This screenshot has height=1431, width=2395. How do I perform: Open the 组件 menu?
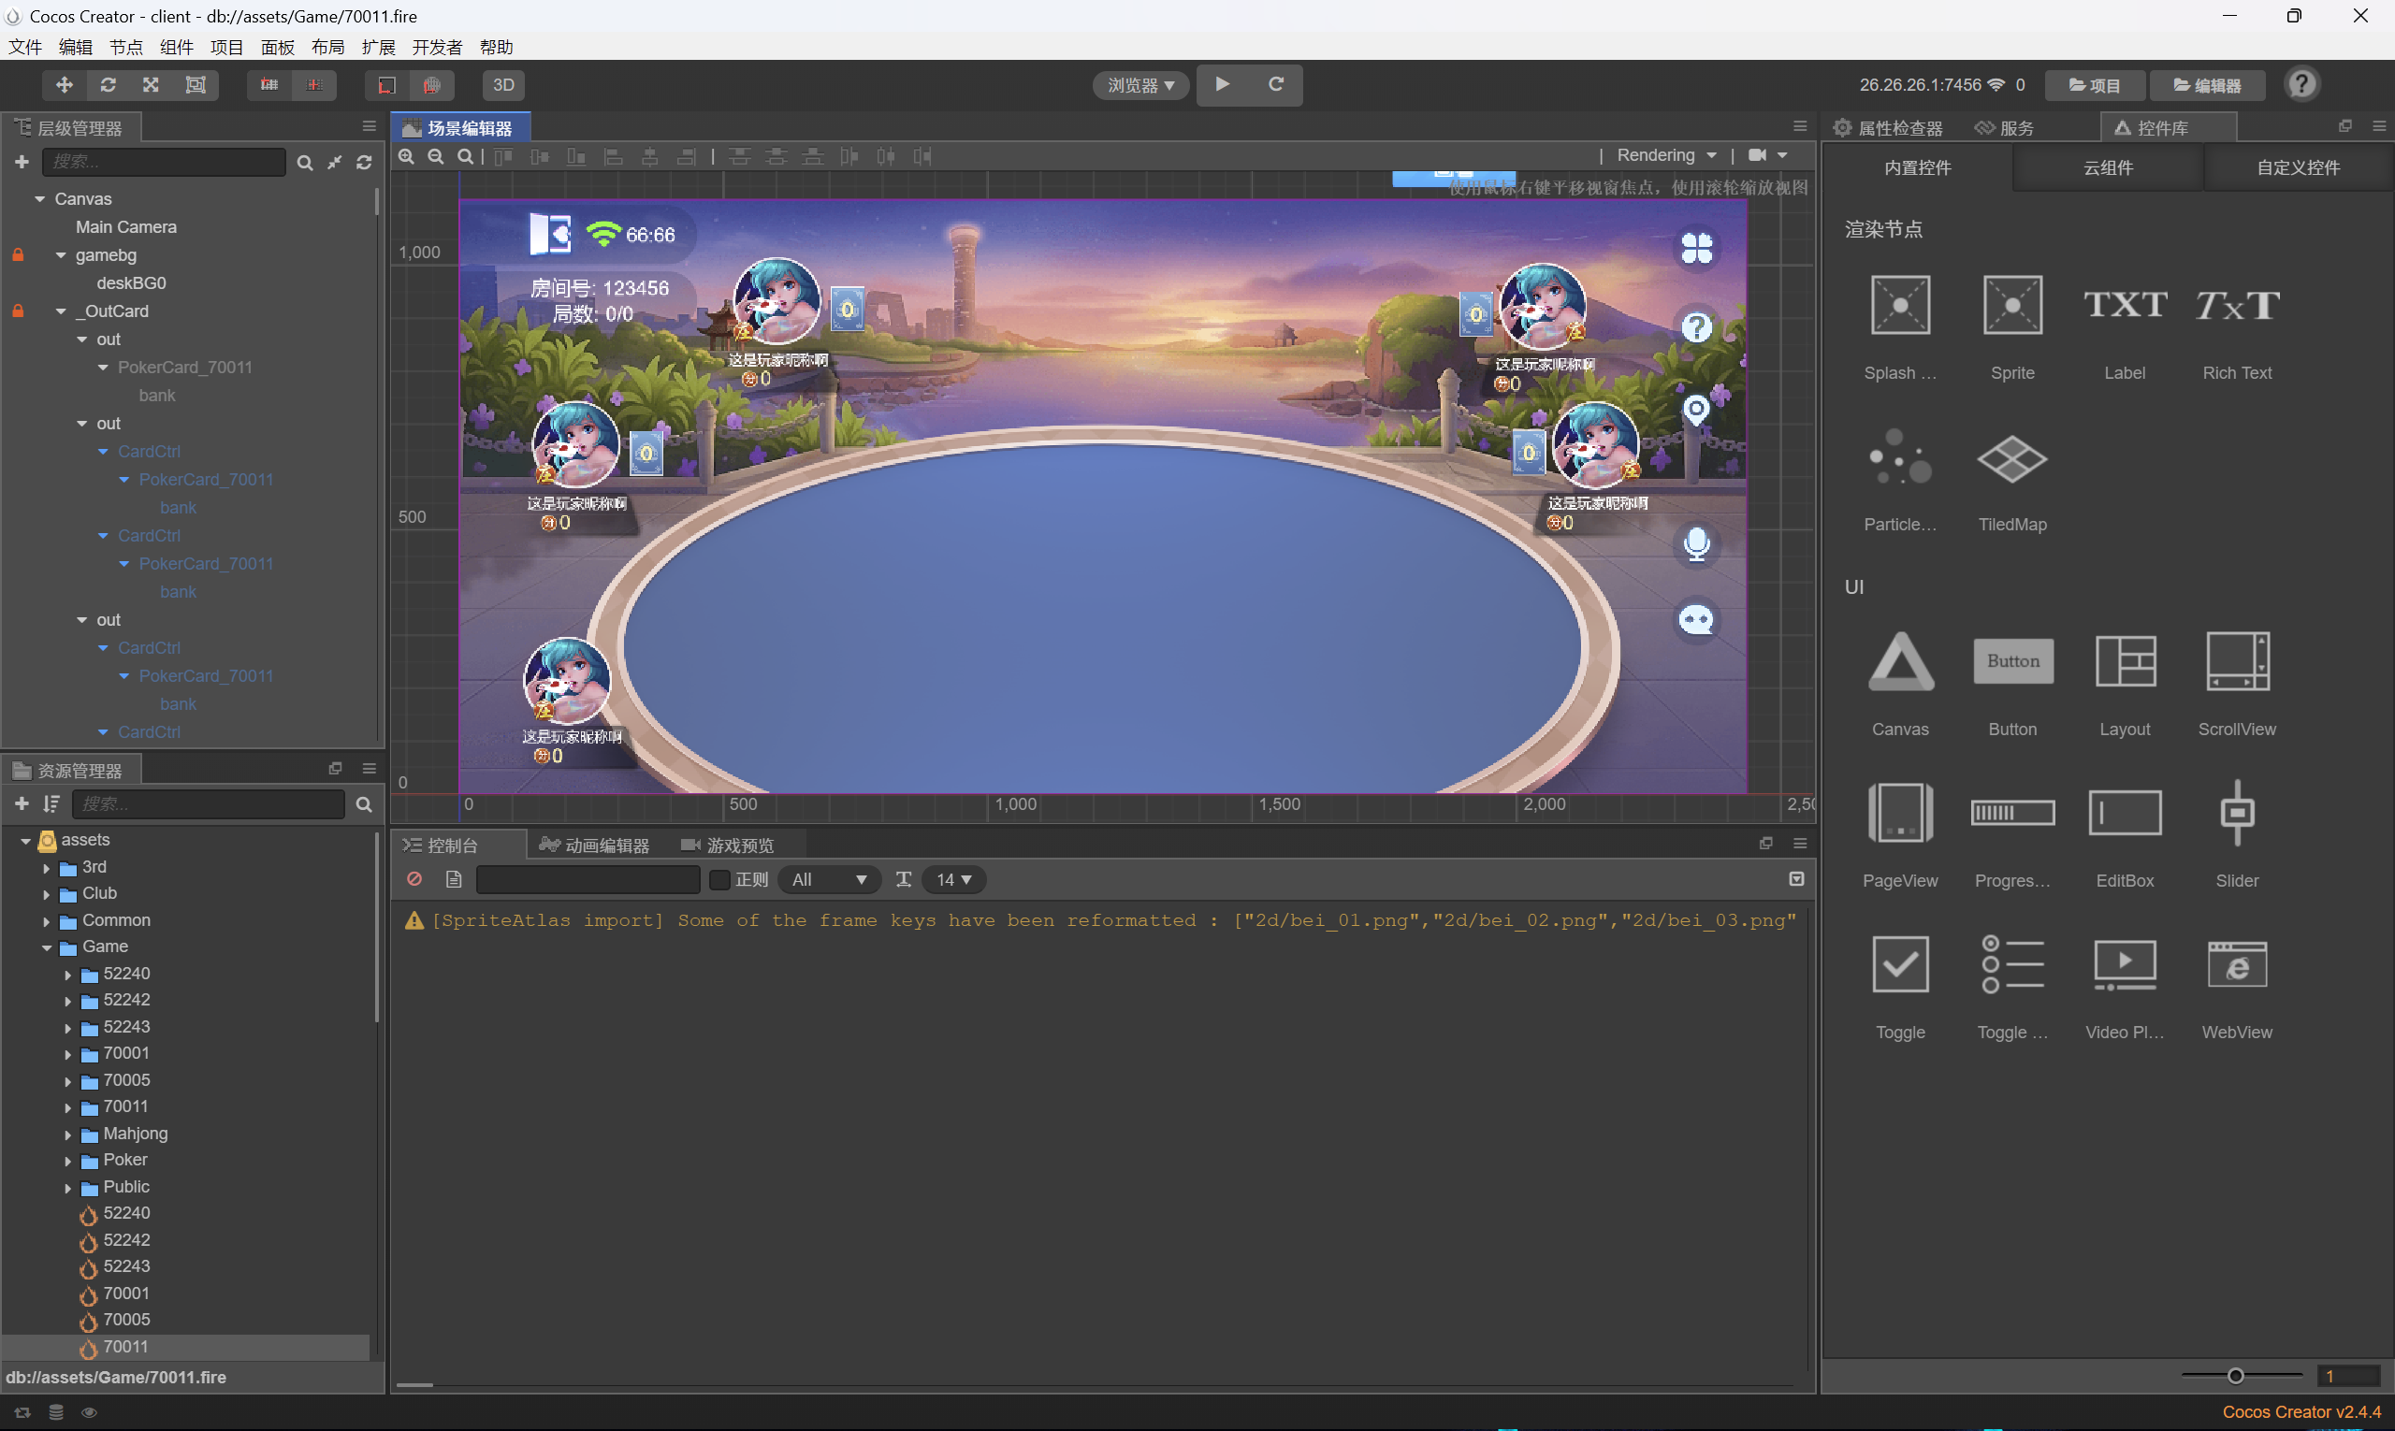(x=177, y=46)
